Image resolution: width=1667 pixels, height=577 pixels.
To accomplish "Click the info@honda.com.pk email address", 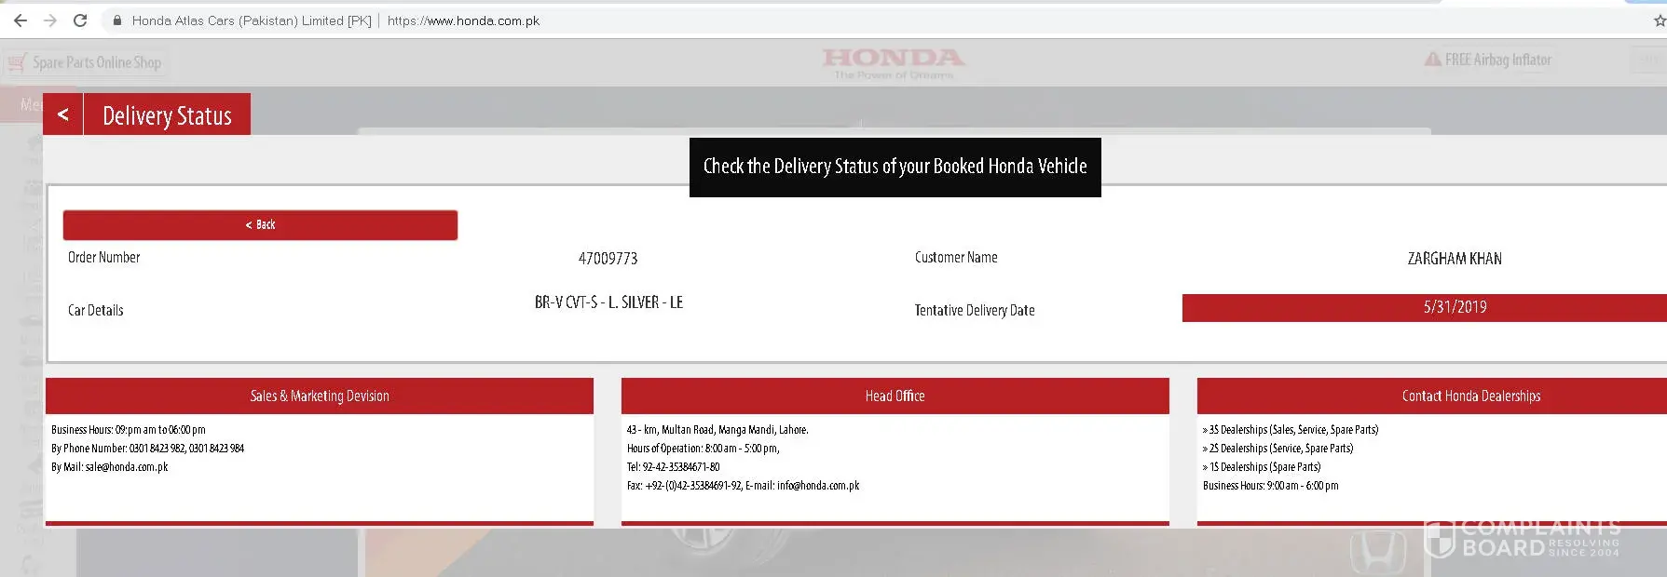I will tap(818, 486).
